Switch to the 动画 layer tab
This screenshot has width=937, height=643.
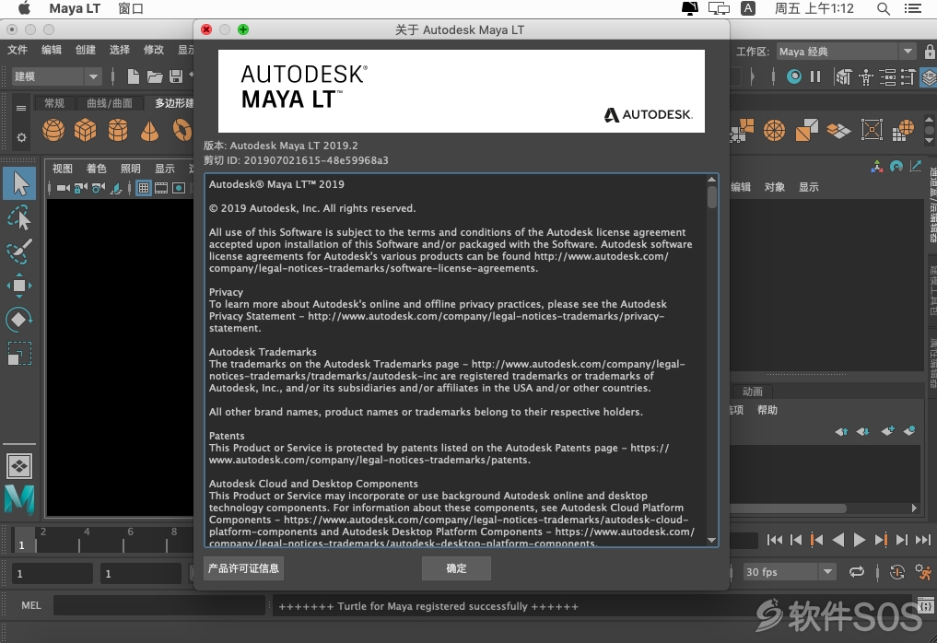[x=753, y=392]
